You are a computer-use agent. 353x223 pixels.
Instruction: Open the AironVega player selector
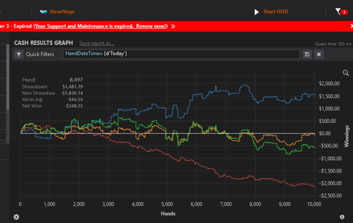[62, 12]
